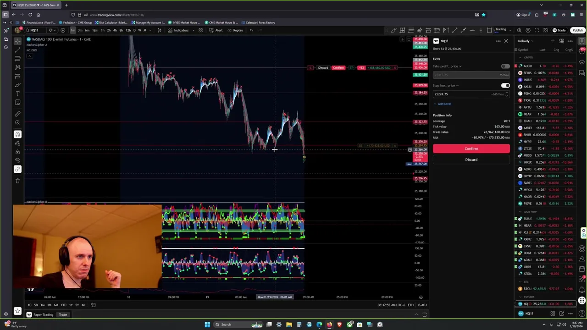587x330 pixels.
Task: Select the measure ruler tool
Action: 17,114
